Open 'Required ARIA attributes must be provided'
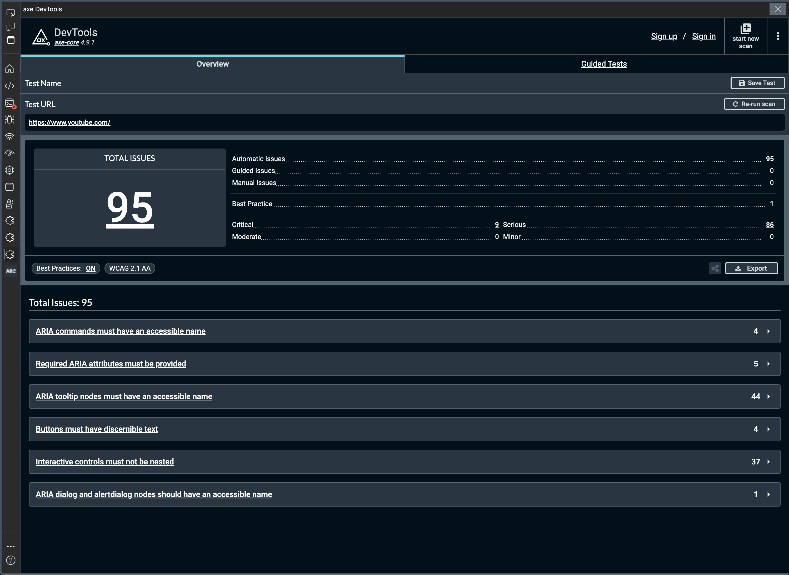The image size is (789, 575). 111,364
